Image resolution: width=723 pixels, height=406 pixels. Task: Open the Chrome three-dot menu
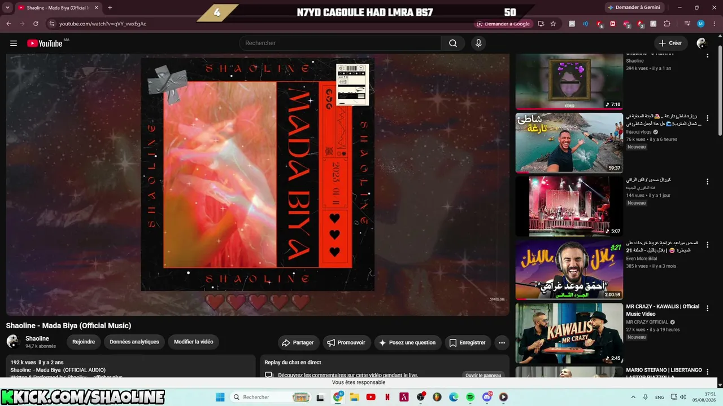click(x=714, y=24)
